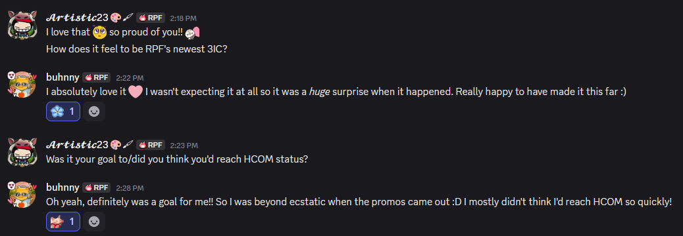Click the RPF server tag beside the 2:28 PM timestamp
This screenshot has height=236, width=683.
click(96, 187)
